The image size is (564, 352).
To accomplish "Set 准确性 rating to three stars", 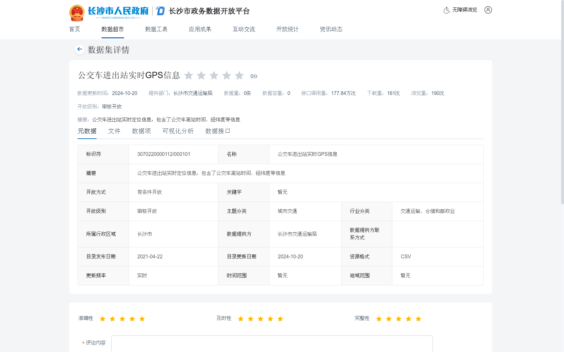I will 122,319.
